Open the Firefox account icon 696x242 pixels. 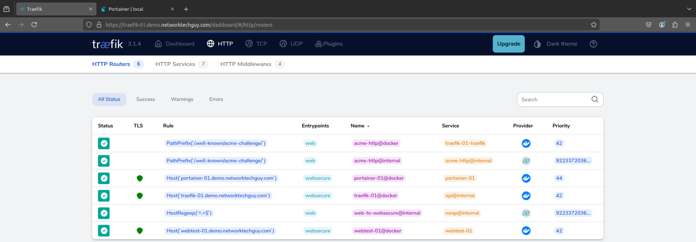point(662,25)
